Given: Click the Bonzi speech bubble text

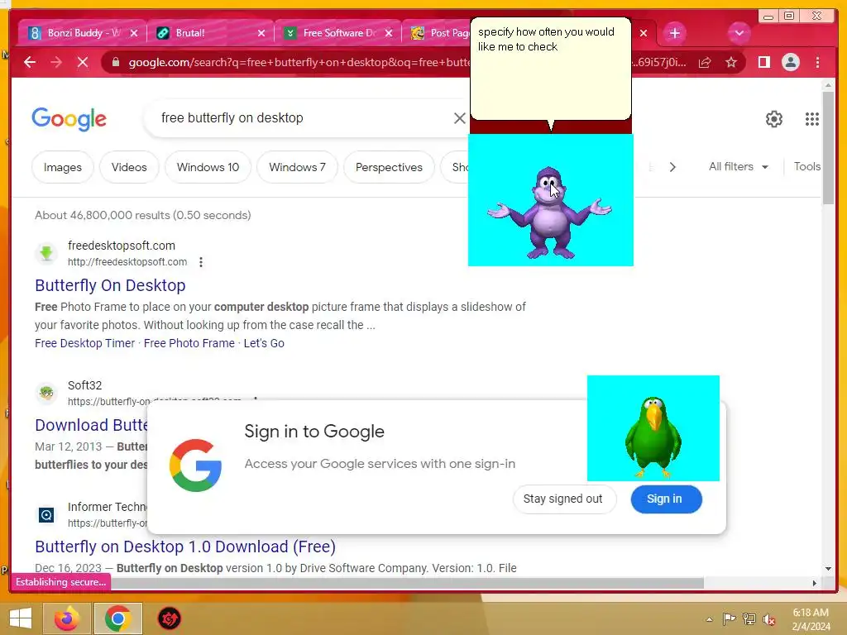Looking at the screenshot, I should 546,40.
